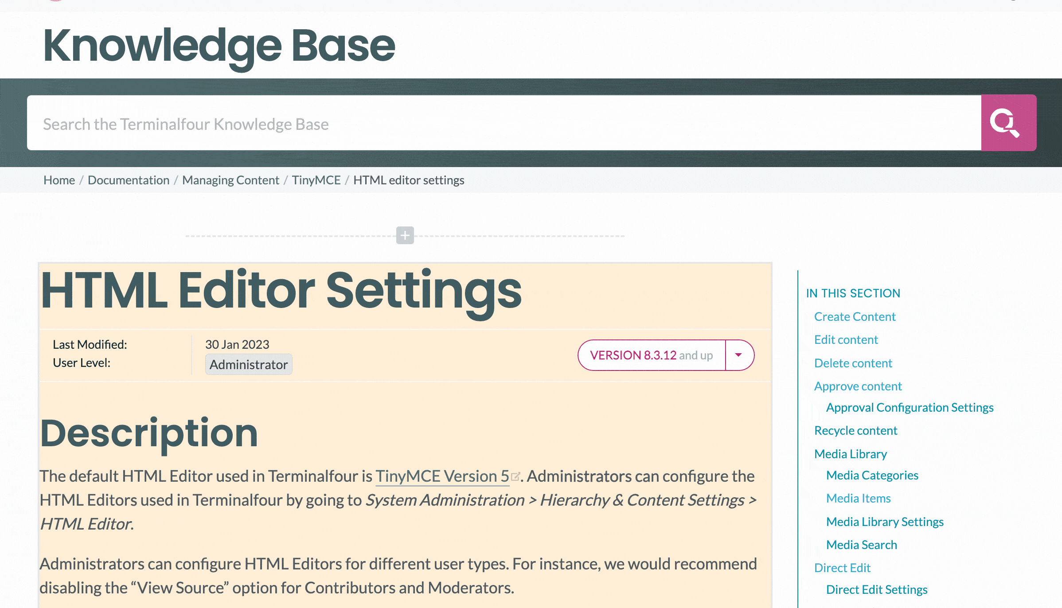Viewport: 1062px width, 608px height.
Task: Click the Knowledge Base search input field
Action: pyautogui.click(x=504, y=124)
